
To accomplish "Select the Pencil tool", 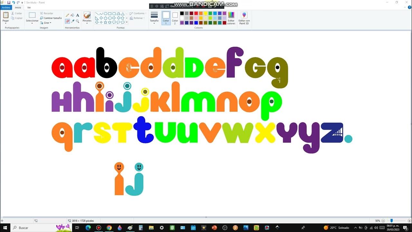I will [67, 15].
